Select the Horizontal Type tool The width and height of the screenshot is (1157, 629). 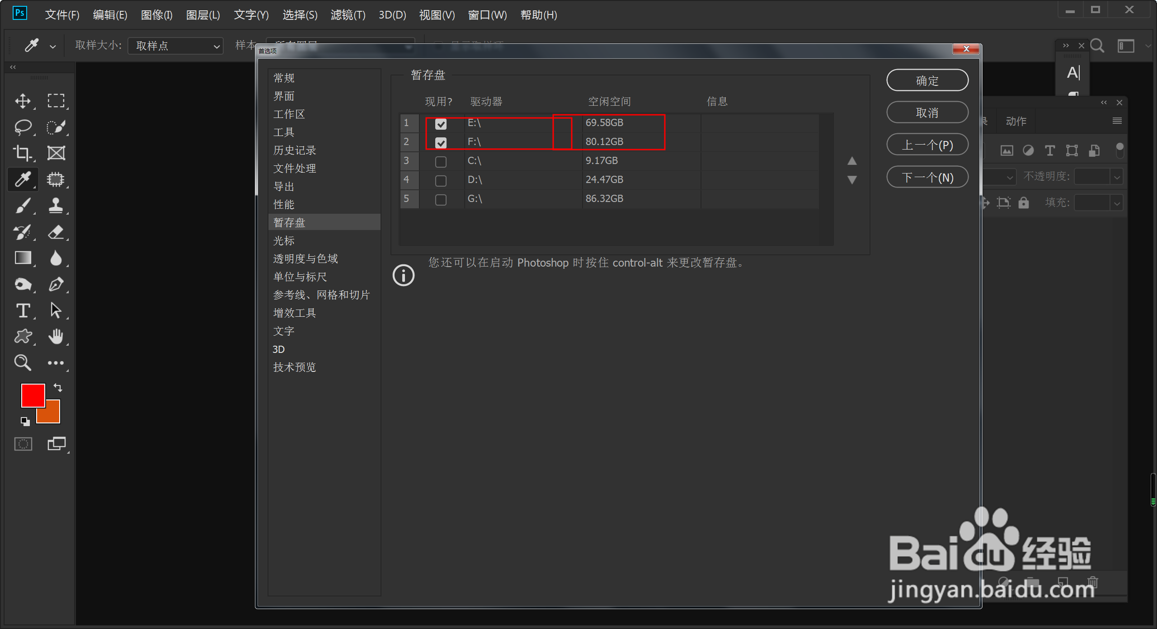tap(23, 310)
